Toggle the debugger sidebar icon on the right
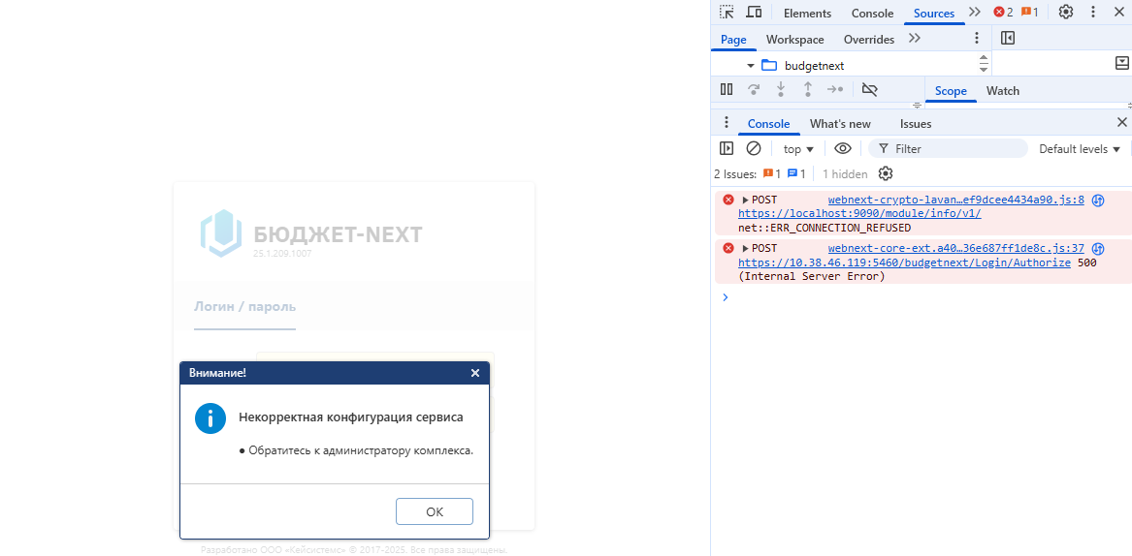The width and height of the screenshot is (1132, 556). [1122, 64]
